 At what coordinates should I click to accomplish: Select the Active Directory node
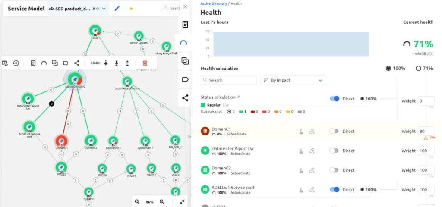pyautogui.click(x=75, y=80)
